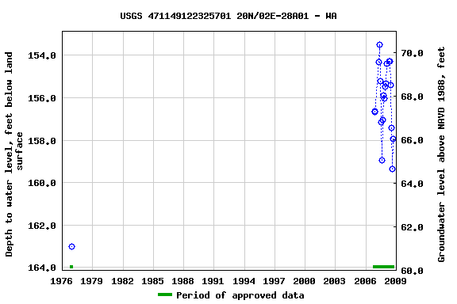
Task: Click the short green approved-data bar near 1977
Action: tap(71, 267)
